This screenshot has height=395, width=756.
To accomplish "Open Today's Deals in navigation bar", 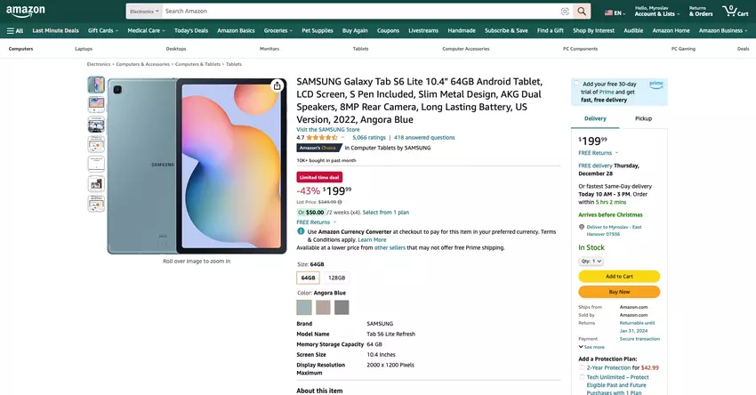I will coord(190,30).
